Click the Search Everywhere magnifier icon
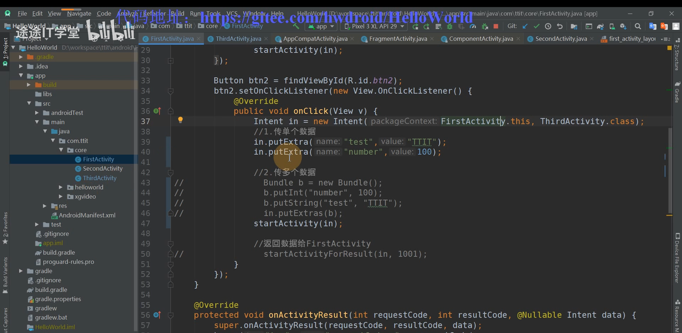The image size is (682, 333). point(638,26)
